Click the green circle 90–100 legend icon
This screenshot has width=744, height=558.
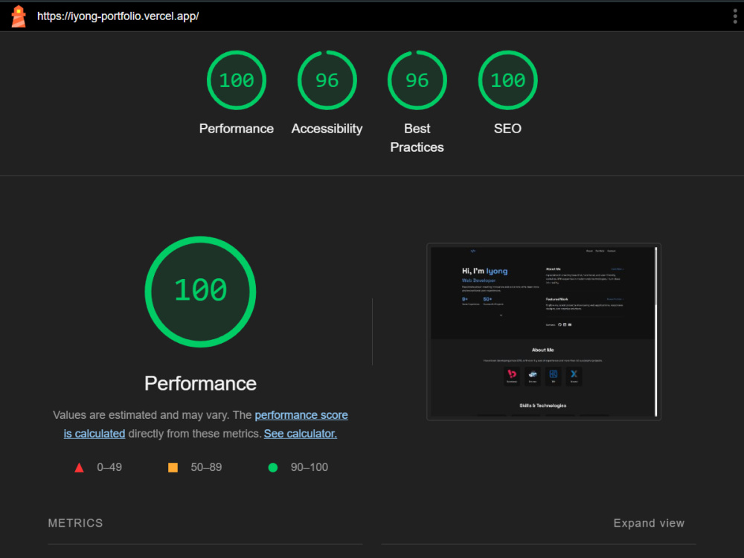pos(273,468)
